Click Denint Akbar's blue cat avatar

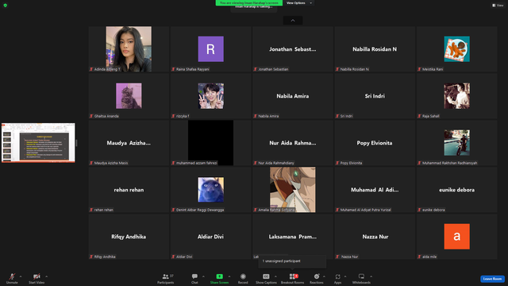point(210,189)
